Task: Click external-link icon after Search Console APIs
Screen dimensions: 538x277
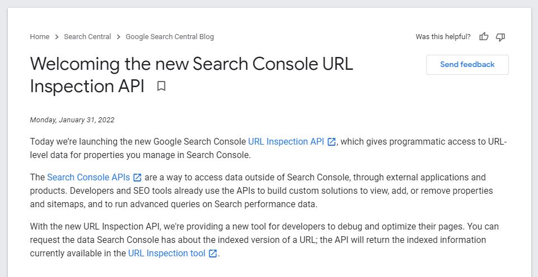Action: click(x=137, y=178)
